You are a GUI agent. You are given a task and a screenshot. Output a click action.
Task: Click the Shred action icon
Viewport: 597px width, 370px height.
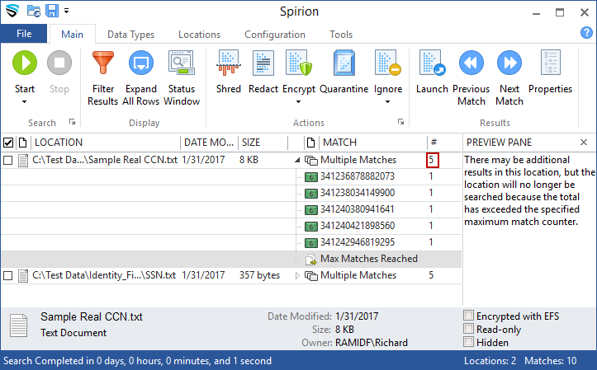(228, 64)
